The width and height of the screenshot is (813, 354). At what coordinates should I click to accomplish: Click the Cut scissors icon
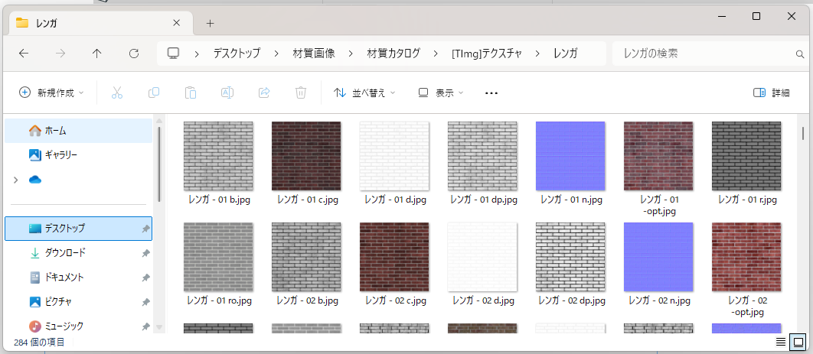pyautogui.click(x=117, y=93)
